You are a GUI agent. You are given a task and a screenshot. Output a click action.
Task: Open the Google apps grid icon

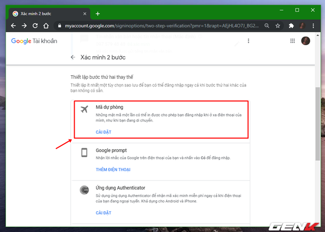click(x=292, y=41)
